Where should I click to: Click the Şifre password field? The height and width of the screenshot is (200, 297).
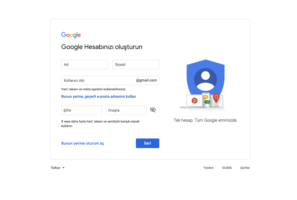pyautogui.click(x=82, y=110)
